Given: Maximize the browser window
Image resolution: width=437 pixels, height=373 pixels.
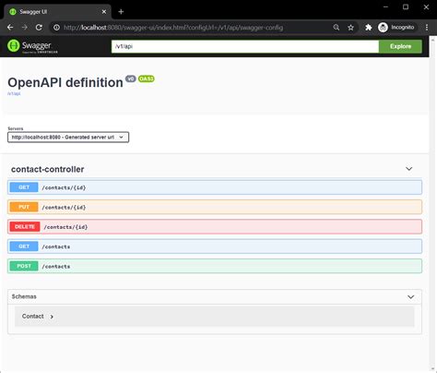Looking at the screenshot, I should (x=406, y=6).
